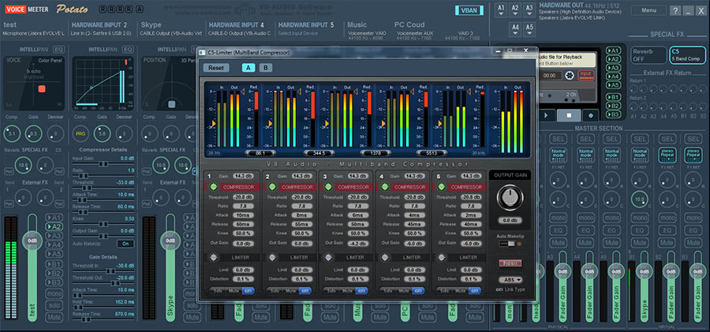Toggle the Auto MakeUp switch in compressor

pyautogui.click(x=506, y=244)
